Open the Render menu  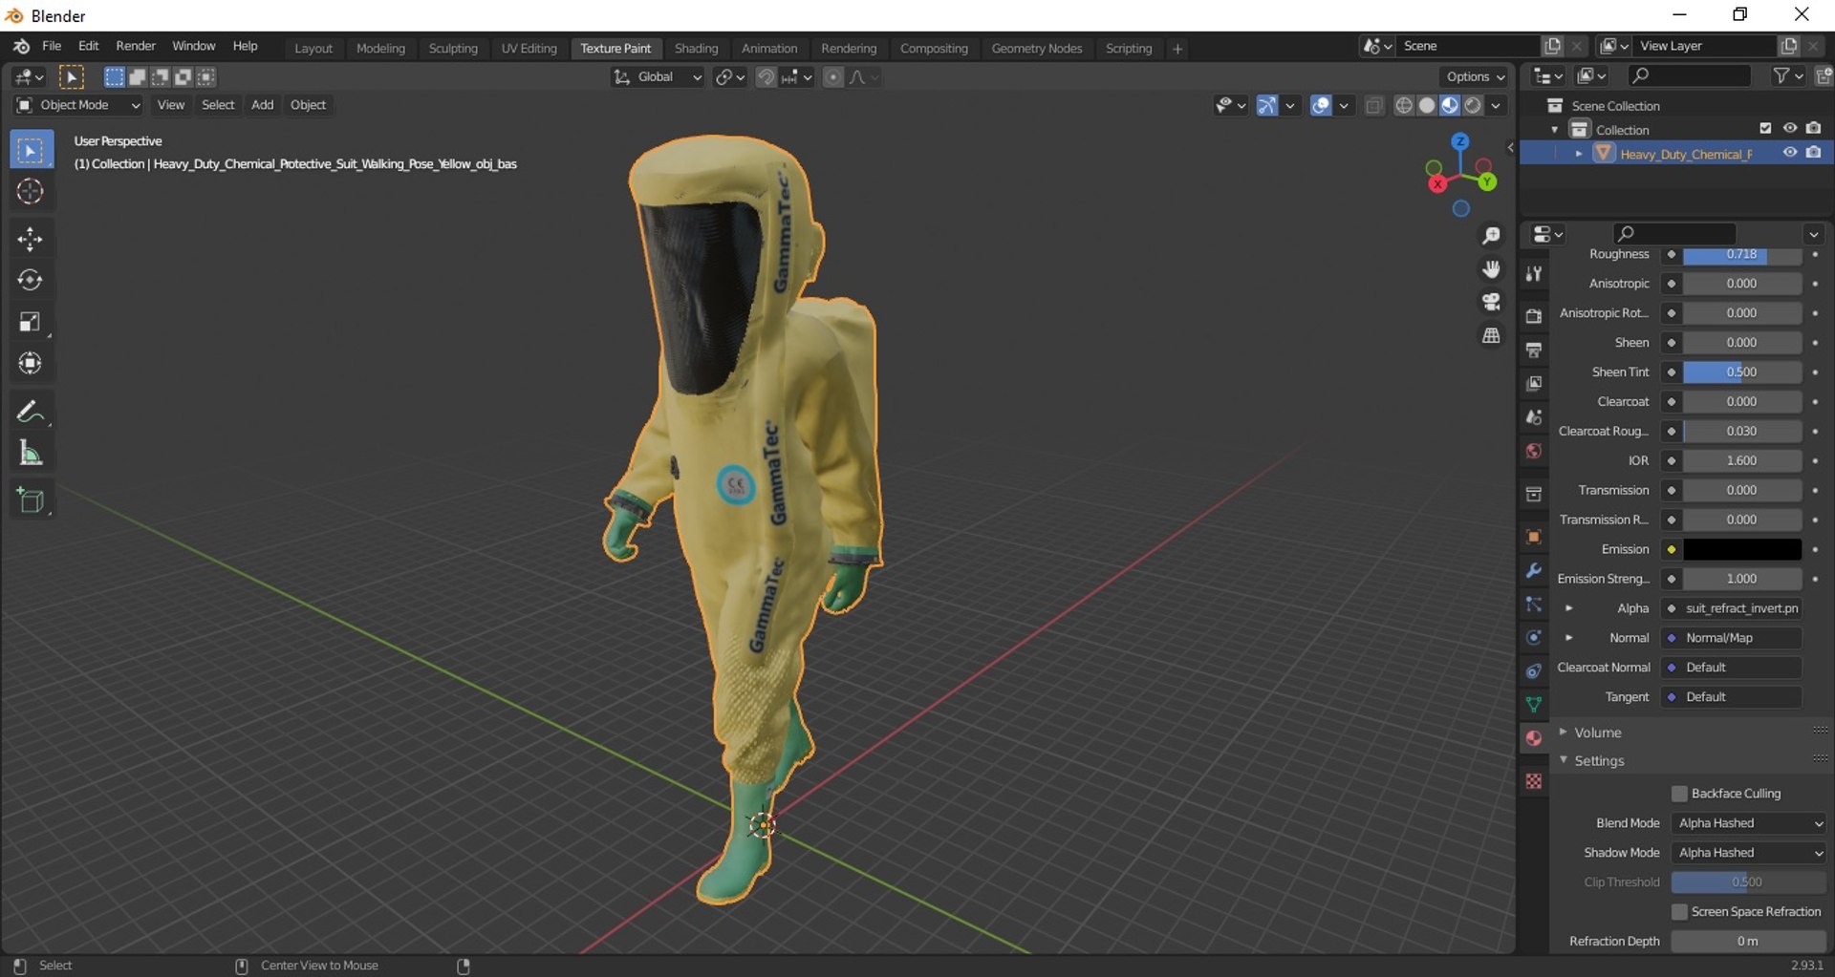[136, 46]
